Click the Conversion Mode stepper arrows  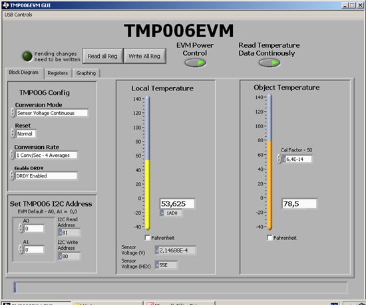coord(13,112)
